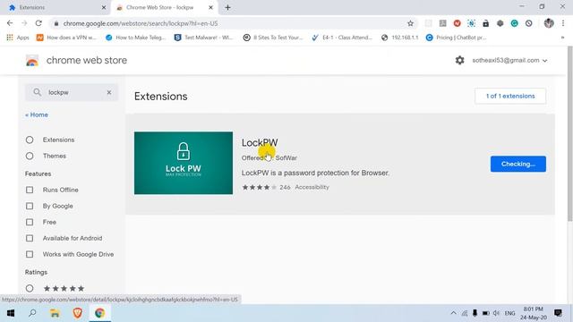Check the By Google feature box
The image size is (573, 322).
pos(30,206)
